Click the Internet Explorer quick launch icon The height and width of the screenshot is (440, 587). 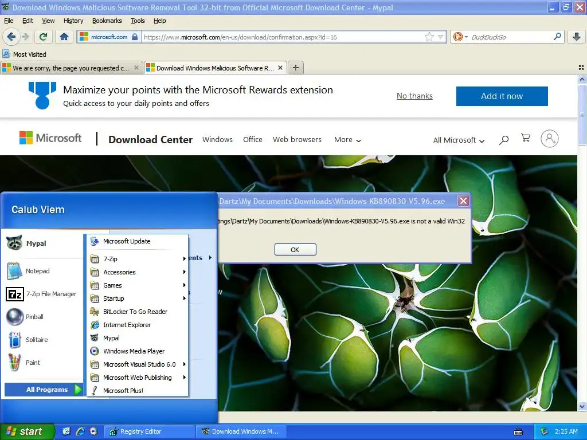[x=80, y=431]
